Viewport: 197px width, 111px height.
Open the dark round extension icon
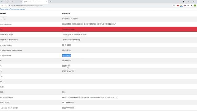(x=185, y=6)
